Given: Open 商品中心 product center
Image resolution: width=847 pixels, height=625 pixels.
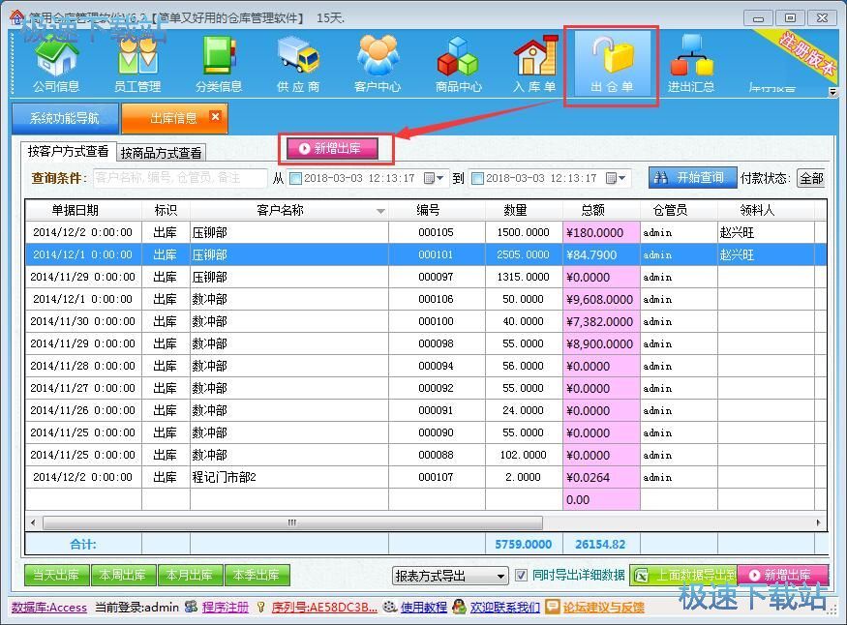Looking at the screenshot, I should pyautogui.click(x=458, y=64).
